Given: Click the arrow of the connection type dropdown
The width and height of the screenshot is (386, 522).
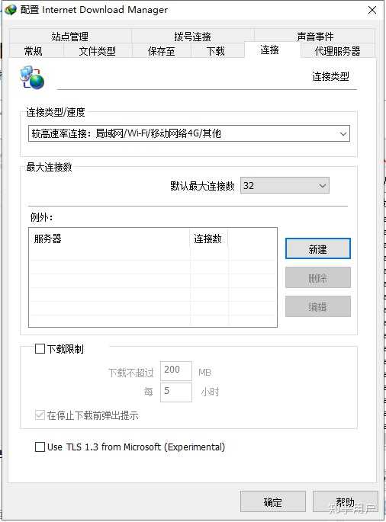Looking at the screenshot, I should 343,134.
